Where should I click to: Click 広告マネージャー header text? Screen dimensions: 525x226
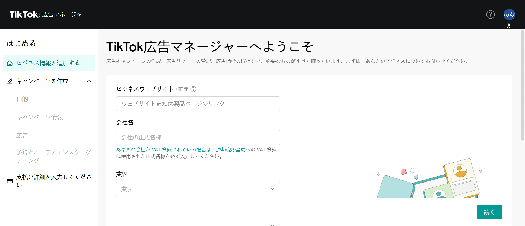pyautogui.click(x=65, y=14)
